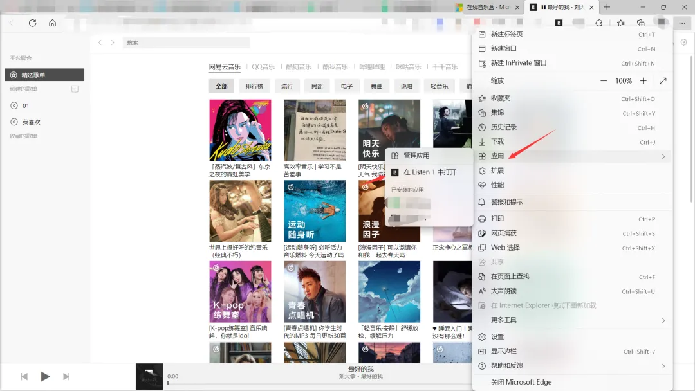
Task: Expand the 应用 submenu
Action: click(x=572, y=156)
